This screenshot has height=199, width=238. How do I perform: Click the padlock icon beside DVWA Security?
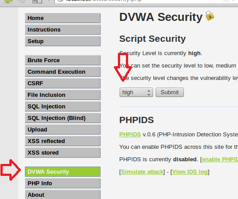pos(210,16)
